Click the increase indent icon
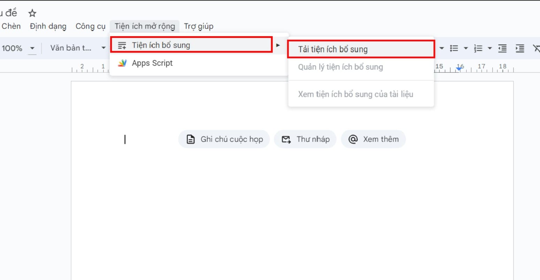The image size is (540, 280). 520,48
